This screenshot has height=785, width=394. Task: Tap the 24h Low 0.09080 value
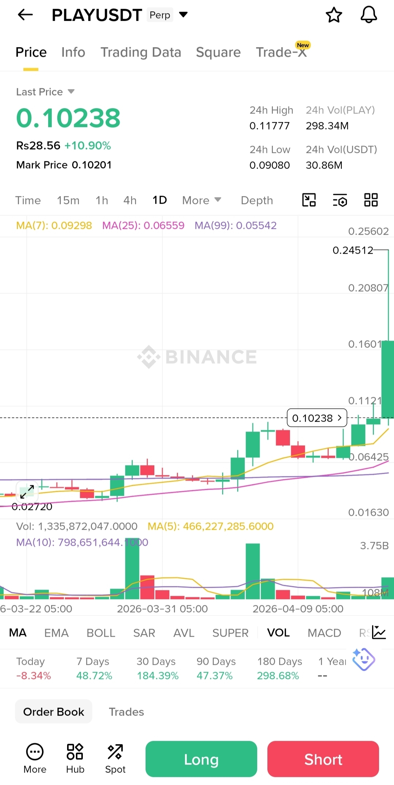coord(270,165)
